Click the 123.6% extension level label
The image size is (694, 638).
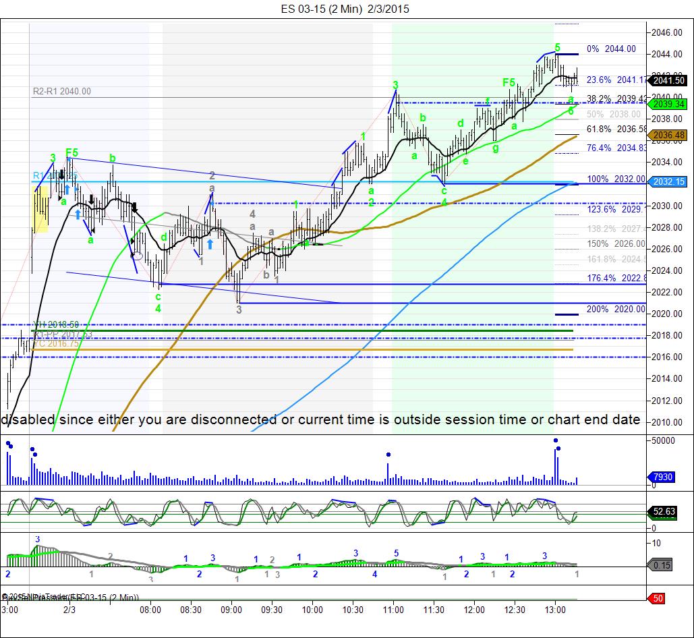point(616,209)
